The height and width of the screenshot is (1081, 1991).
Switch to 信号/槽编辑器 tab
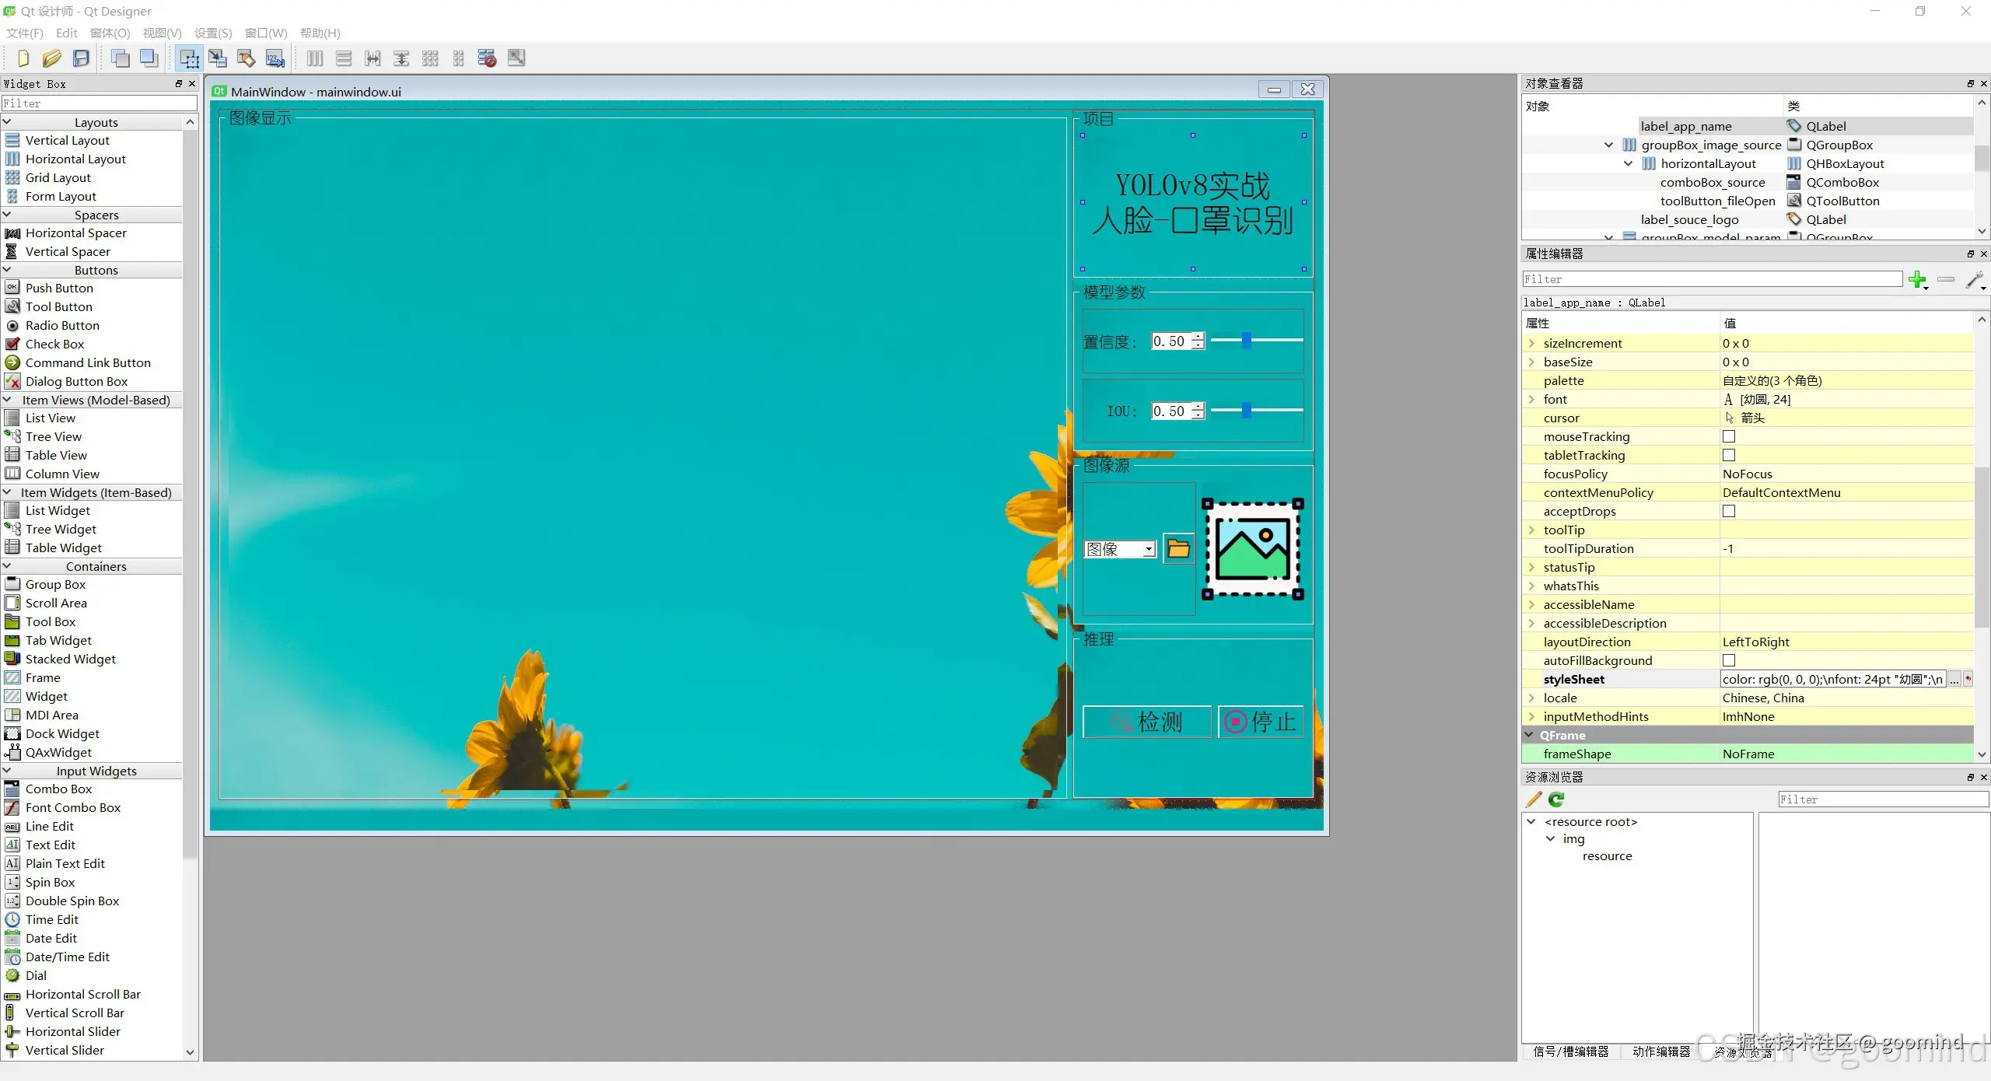pyautogui.click(x=1570, y=1051)
